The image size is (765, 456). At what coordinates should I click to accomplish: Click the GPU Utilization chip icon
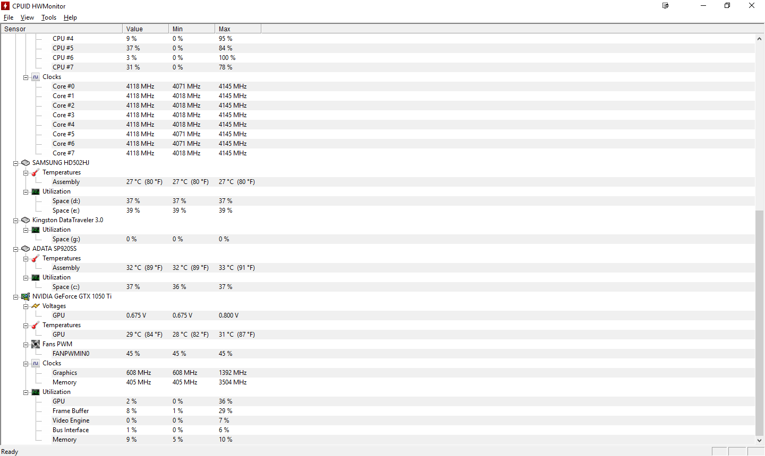pyautogui.click(x=36, y=392)
